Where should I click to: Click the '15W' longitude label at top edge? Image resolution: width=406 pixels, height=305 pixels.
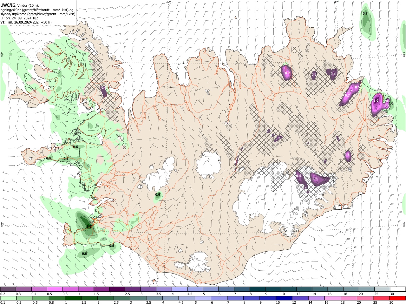tap(336, 2)
